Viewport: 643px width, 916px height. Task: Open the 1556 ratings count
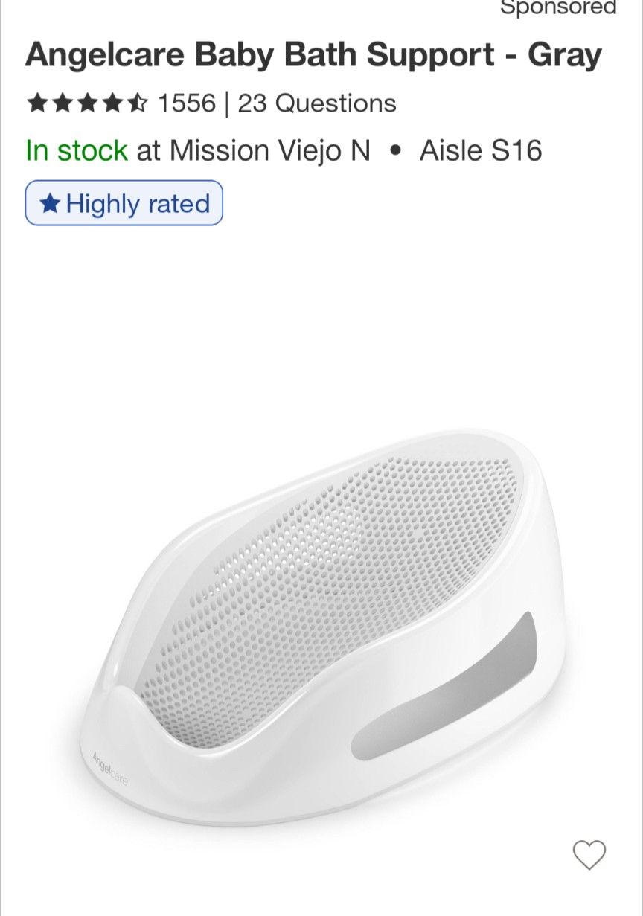pyautogui.click(x=185, y=103)
